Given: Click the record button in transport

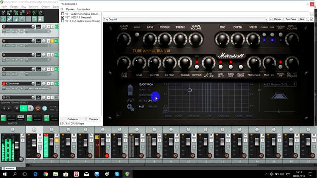Looking at the screenshot, I should point(38,108).
